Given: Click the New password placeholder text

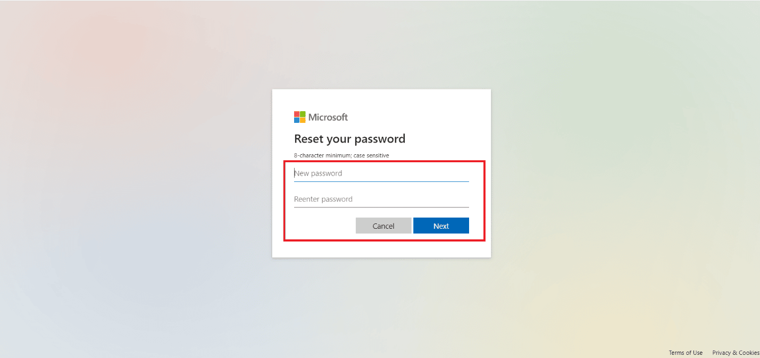Looking at the screenshot, I should click(318, 173).
